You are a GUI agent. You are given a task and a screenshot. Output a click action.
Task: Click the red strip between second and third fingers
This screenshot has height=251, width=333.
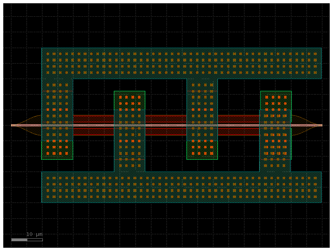tap(166, 118)
